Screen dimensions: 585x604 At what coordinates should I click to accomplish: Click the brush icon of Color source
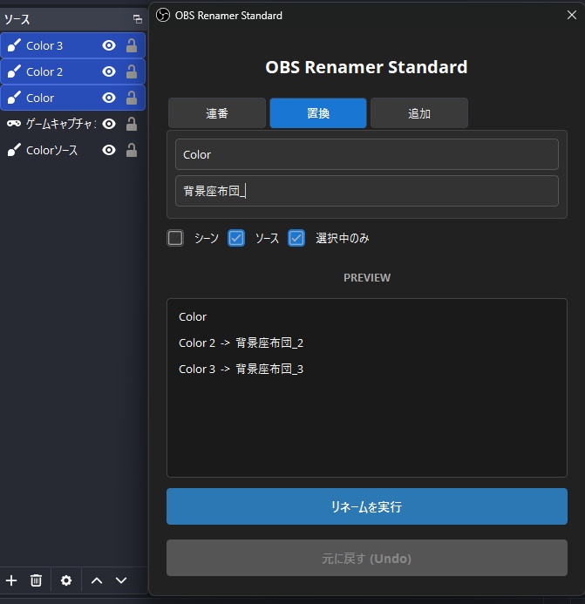pos(14,98)
